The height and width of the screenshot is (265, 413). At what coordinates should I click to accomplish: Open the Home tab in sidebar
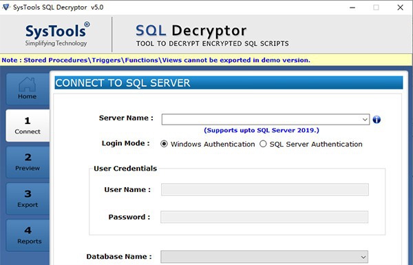(x=28, y=89)
